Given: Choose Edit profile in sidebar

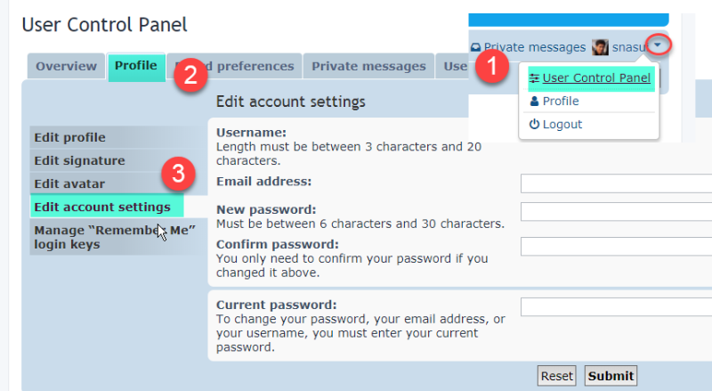Looking at the screenshot, I should point(69,137).
